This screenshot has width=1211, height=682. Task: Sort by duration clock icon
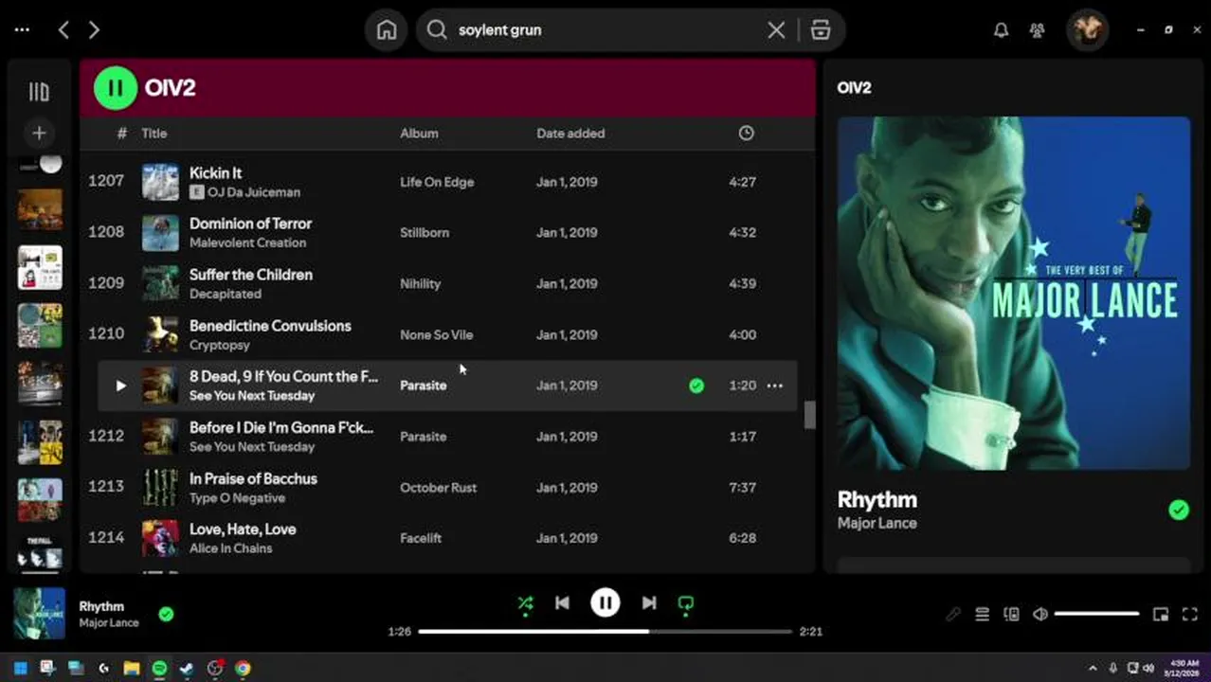pos(747,134)
